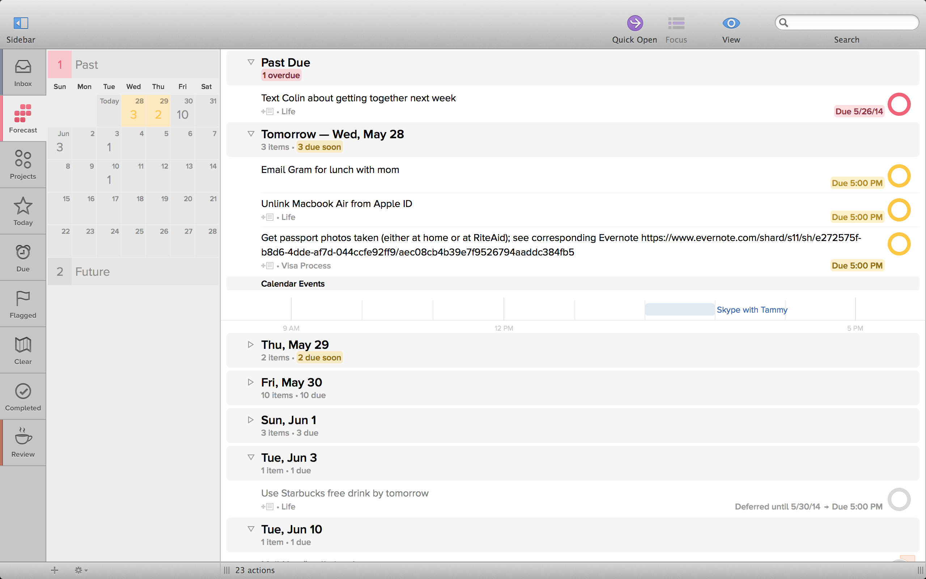Click note icon under Text Colin task

click(267, 111)
